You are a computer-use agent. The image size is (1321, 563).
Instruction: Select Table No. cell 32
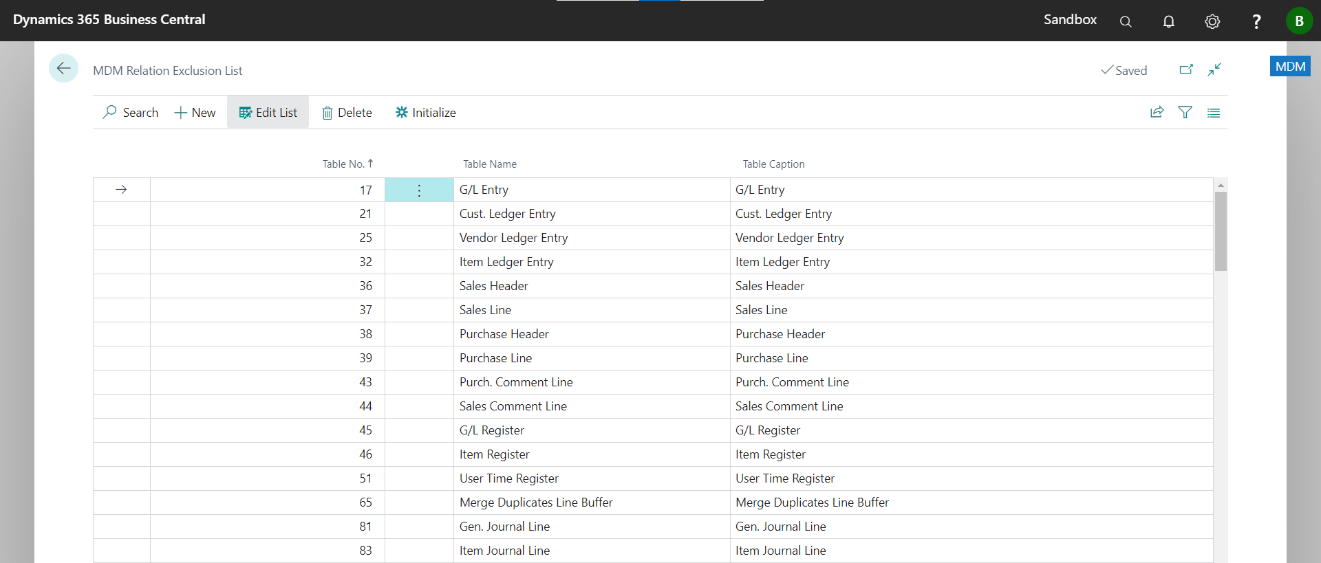[x=268, y=262]
